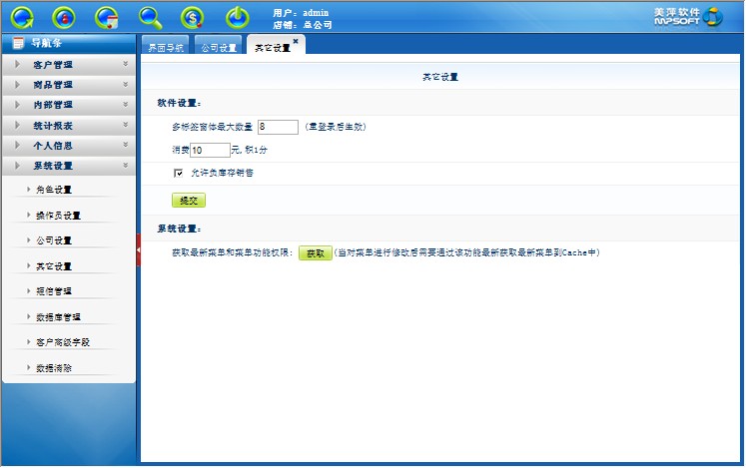Click the 导航条 notebook icon

pos(18,43)
